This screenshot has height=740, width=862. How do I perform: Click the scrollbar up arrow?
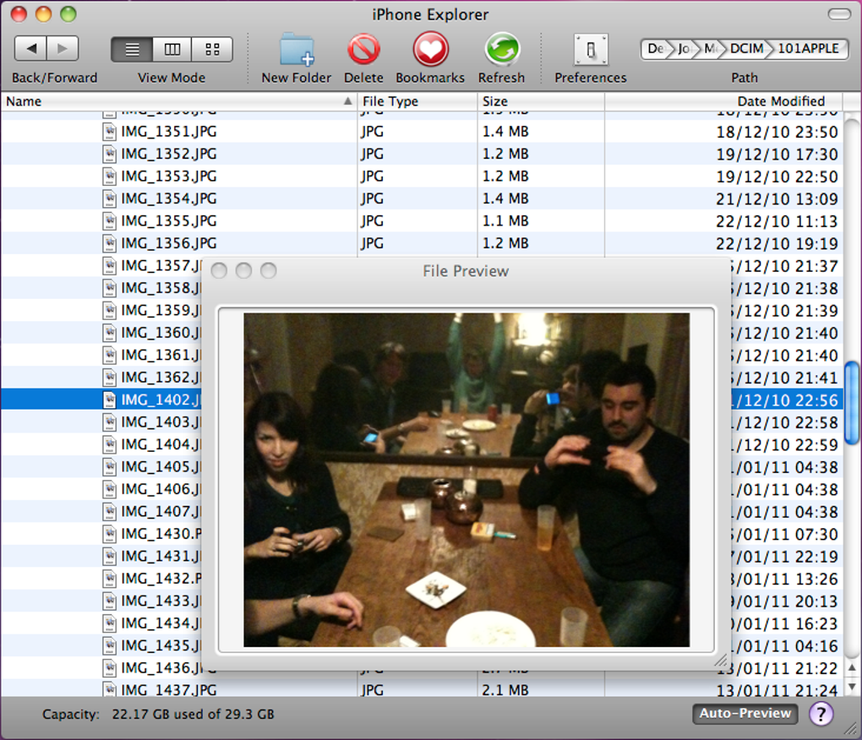pyautogui.click(x=852, y=667)
